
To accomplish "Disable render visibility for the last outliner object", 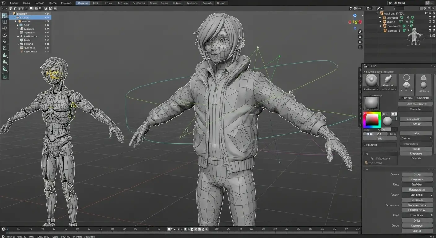I will (434, 30).
